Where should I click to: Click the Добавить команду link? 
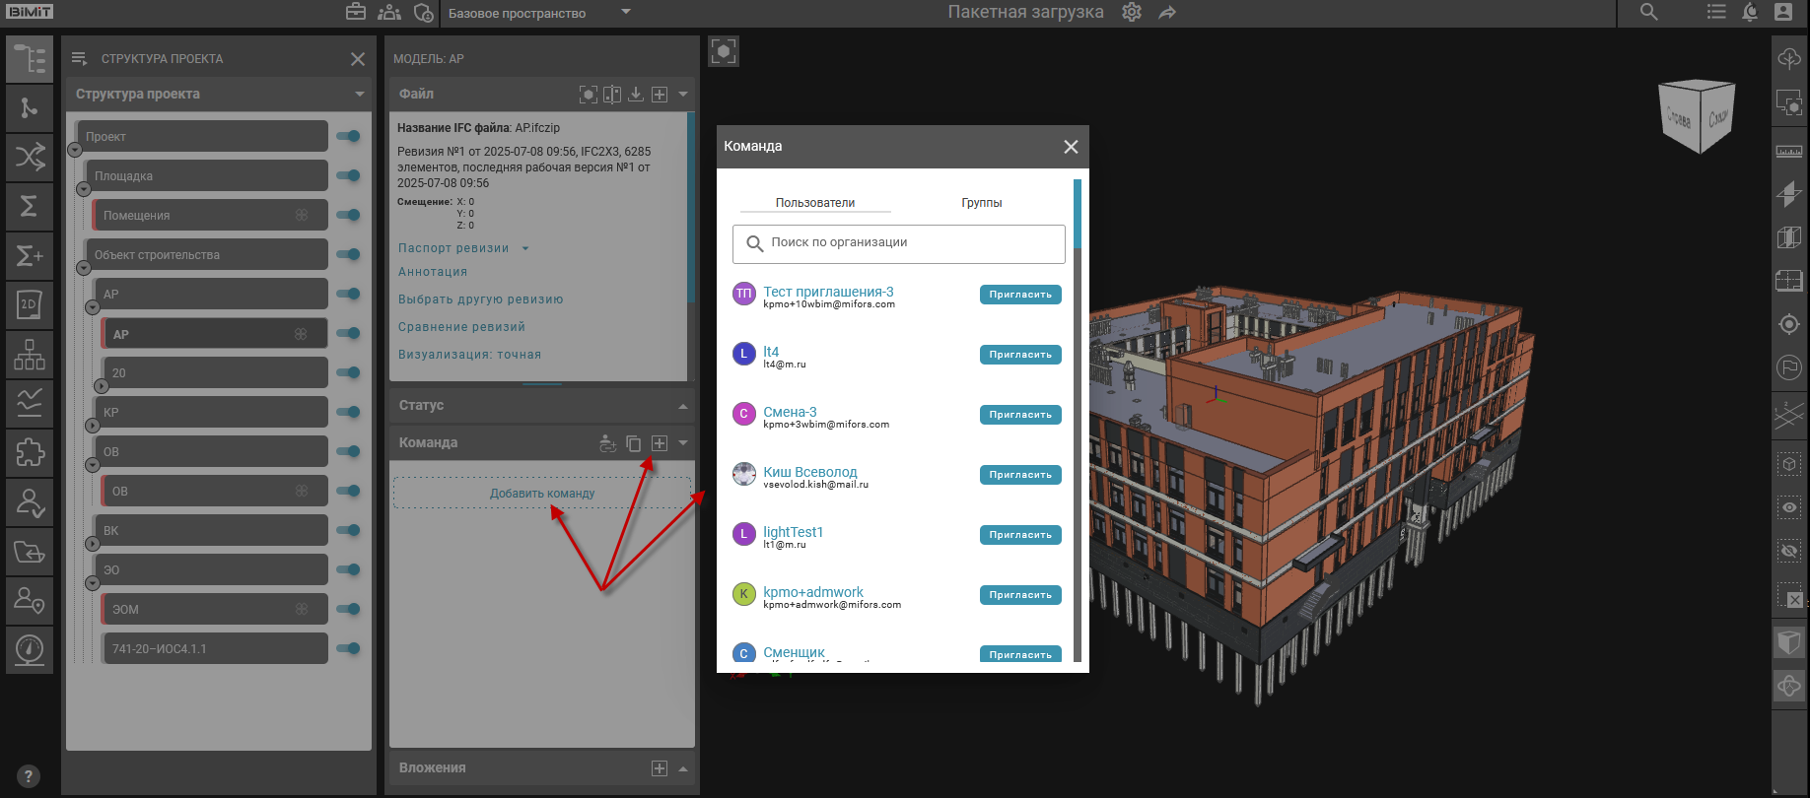pos(542,494)
